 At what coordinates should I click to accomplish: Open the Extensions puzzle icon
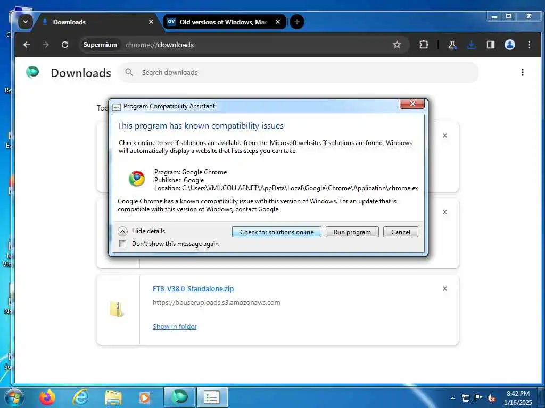[x=424, y=45]
